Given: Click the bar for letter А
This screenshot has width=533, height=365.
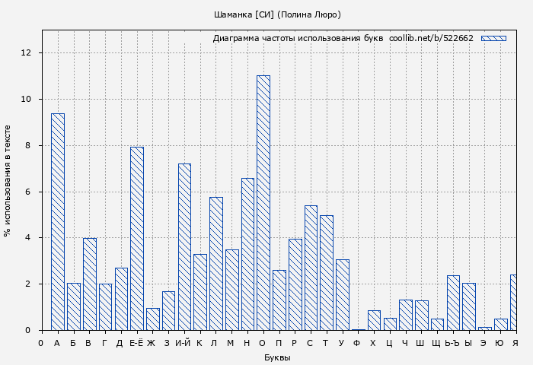Looking at the screenshot, I should click(58, 222).
